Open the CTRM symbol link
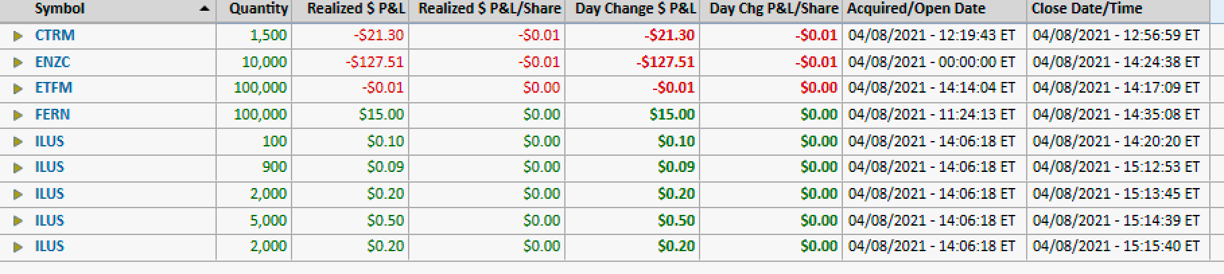The height and width of the screenshot is (274, 1224). (55, 36)
